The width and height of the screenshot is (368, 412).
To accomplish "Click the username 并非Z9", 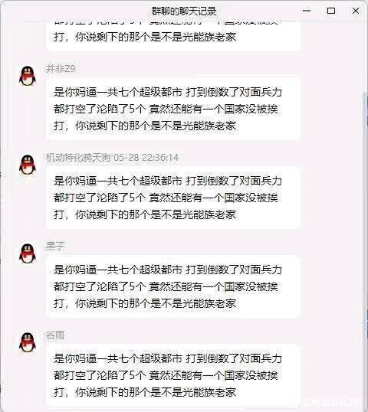I will (61, 69).
